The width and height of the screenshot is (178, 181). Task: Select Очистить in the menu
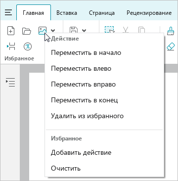[x=104, y=168]
